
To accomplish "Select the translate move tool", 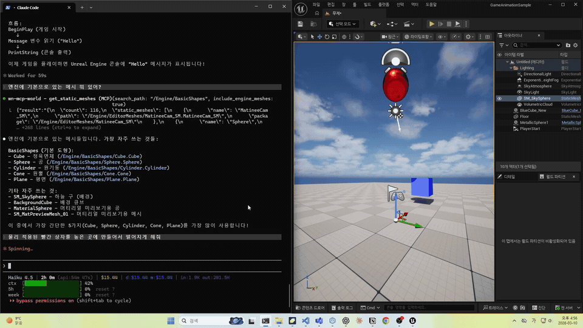I will coord(319,37).
